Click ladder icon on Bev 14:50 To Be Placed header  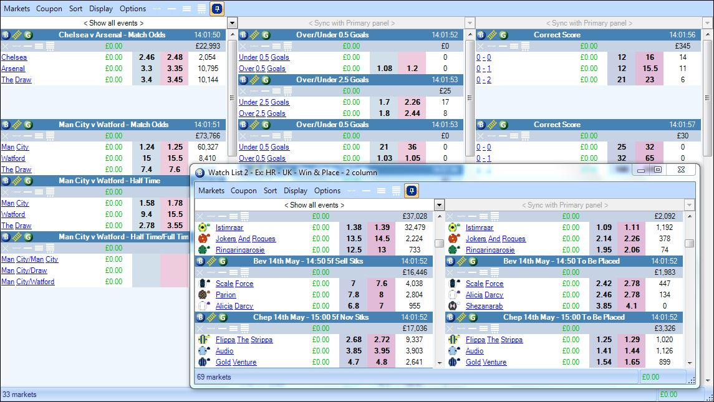(461, 261)
